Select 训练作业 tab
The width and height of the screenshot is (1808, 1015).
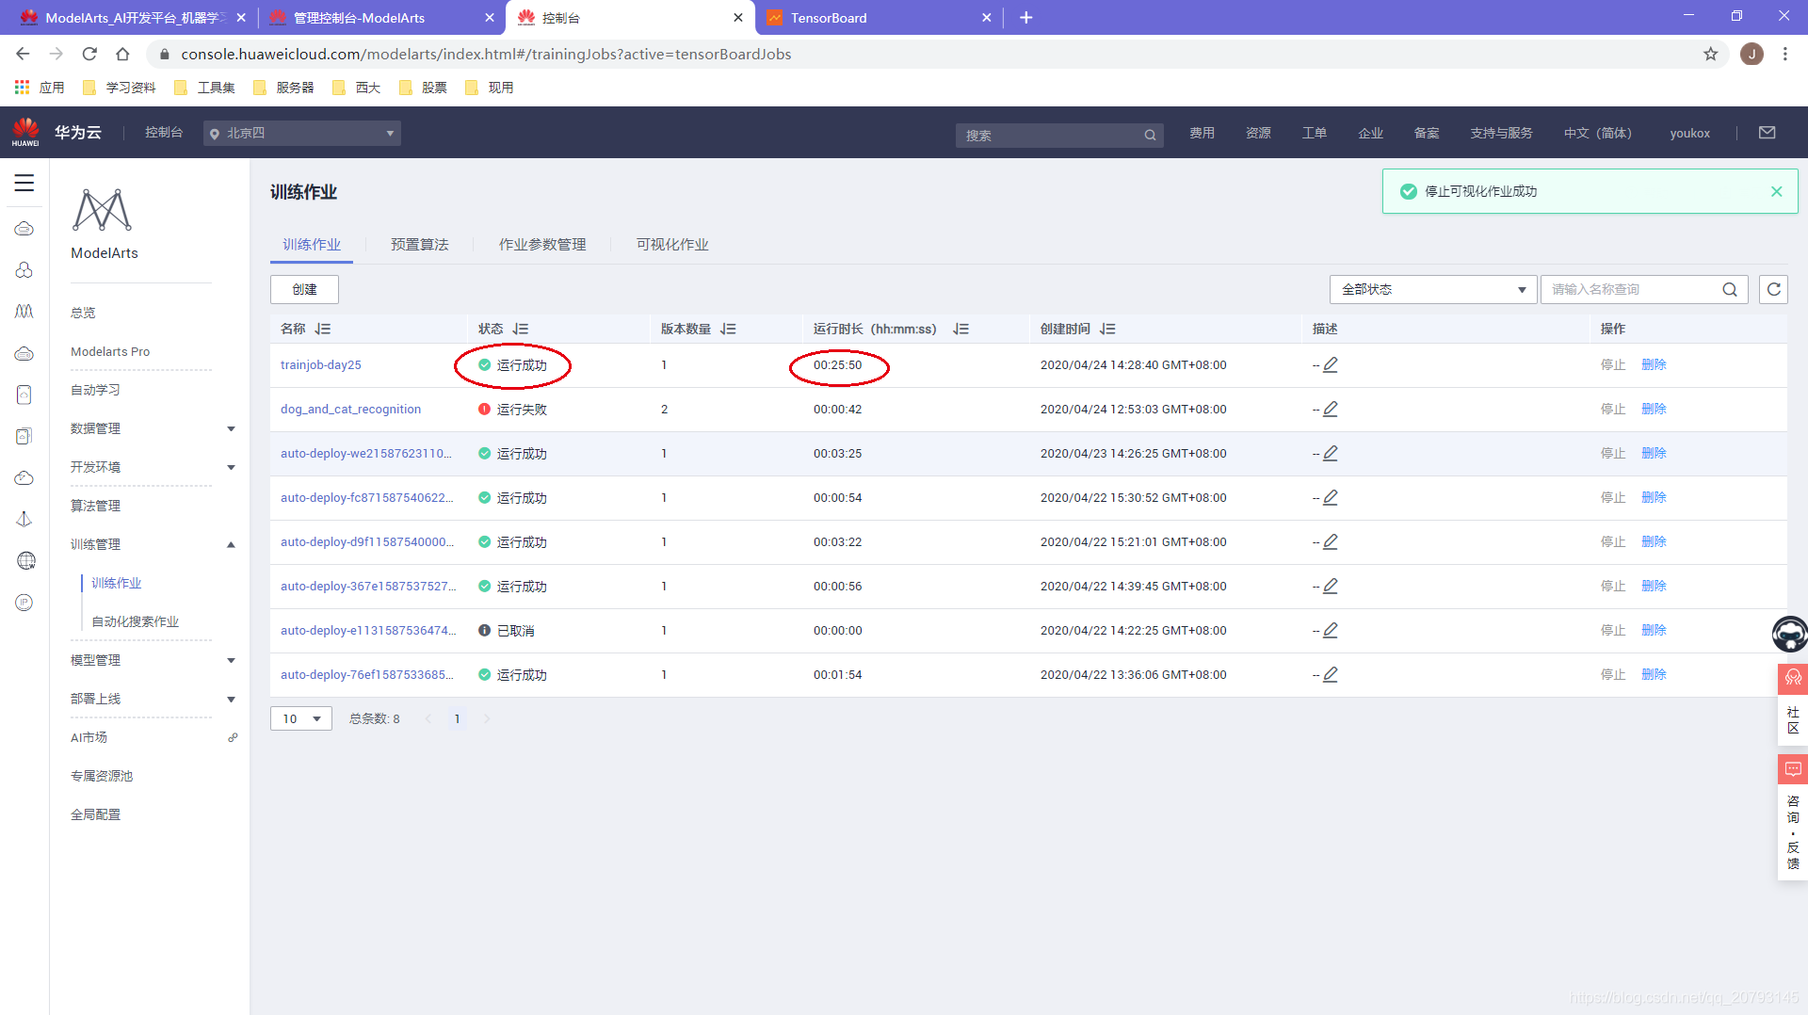click(x=312, y=244)
